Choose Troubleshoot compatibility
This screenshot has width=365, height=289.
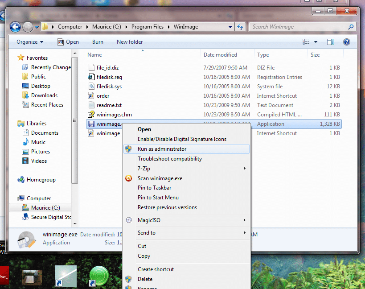click(186, 159)
